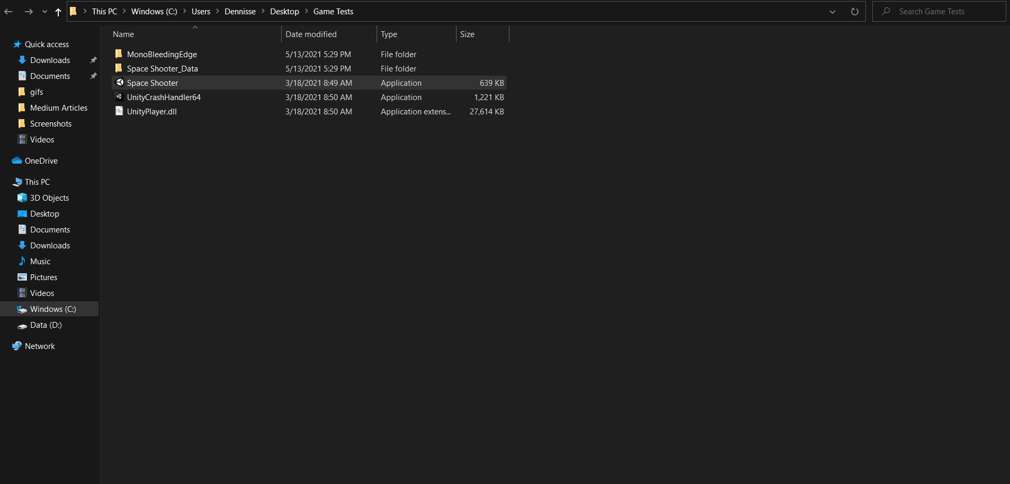
Task: Expand chevron after 'Users' breadcrumb
Action: (217, 11)
